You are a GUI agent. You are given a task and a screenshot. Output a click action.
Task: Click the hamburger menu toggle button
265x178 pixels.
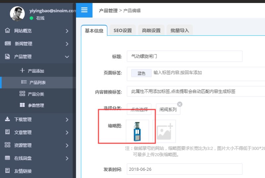(84, 10)
